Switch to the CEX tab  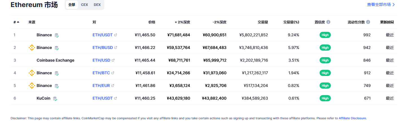(84, 5)
